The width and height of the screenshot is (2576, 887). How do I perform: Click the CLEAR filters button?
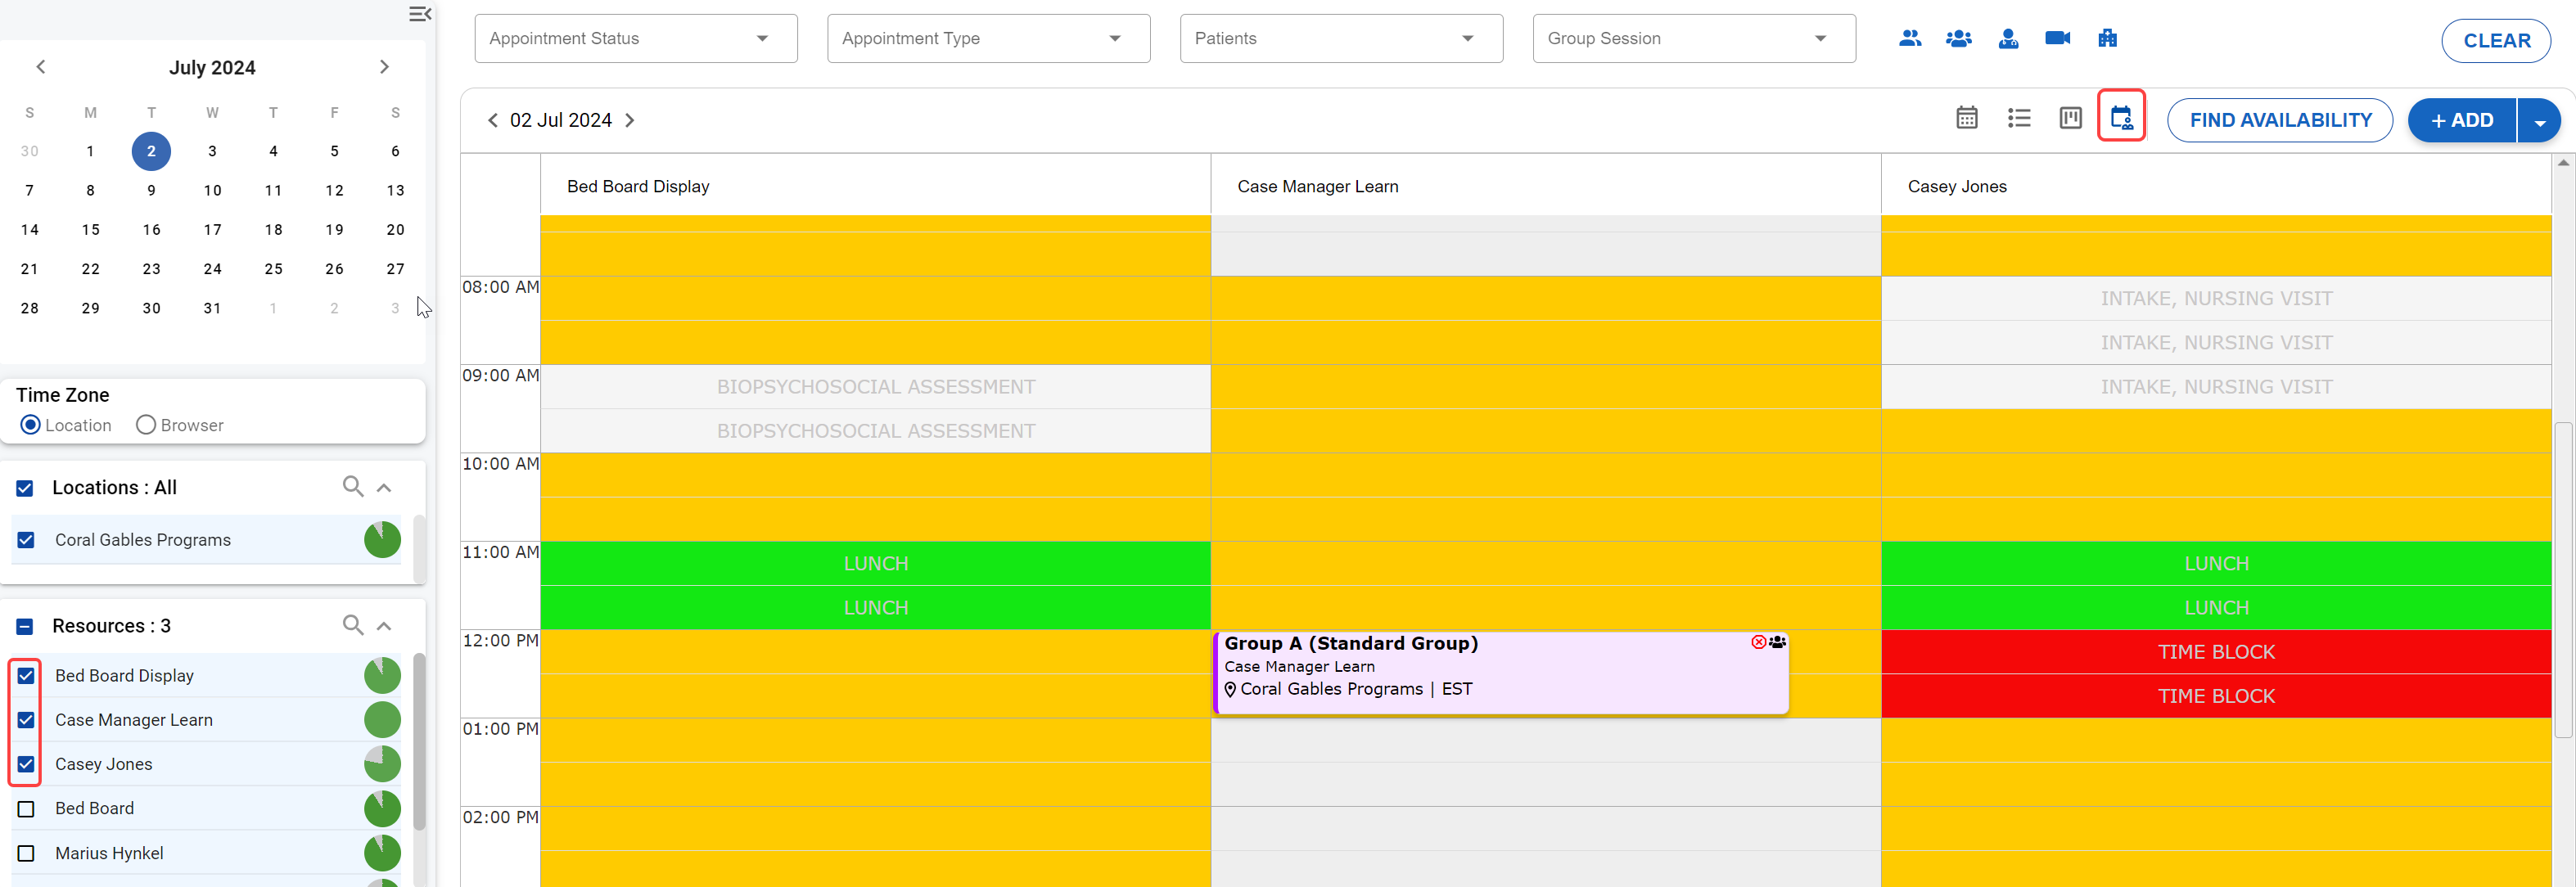(2496, 41)
